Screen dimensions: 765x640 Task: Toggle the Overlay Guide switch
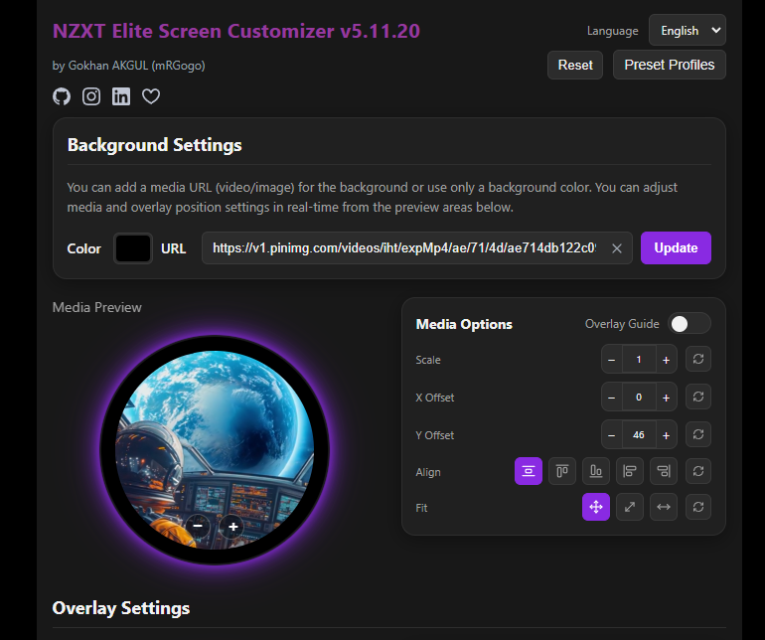688,324
